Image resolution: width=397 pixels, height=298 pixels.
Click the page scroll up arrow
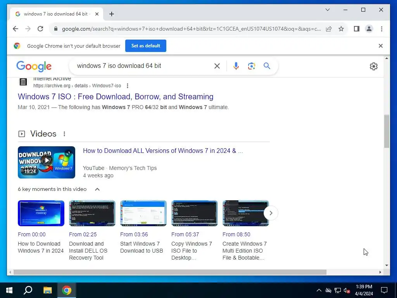387,59
